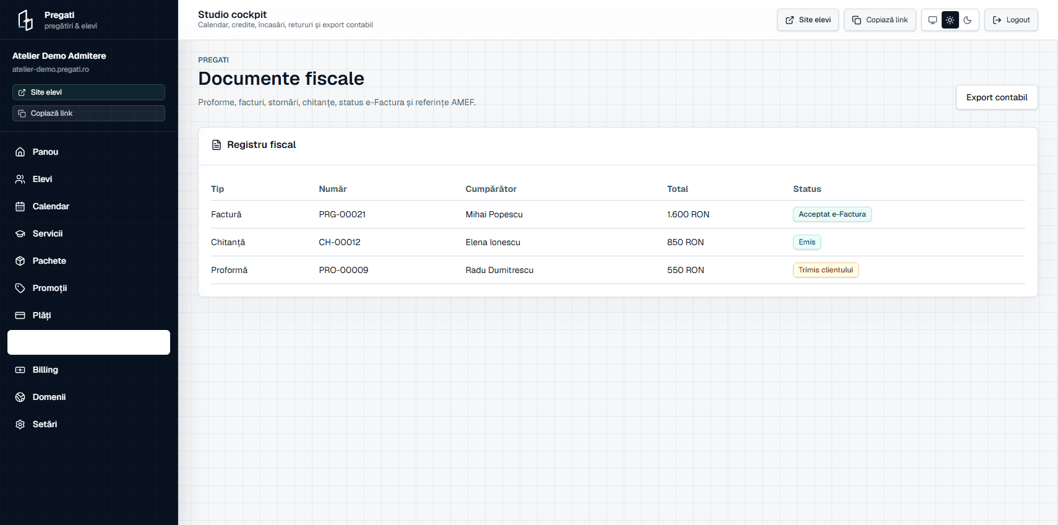Select proforma number PRO-00009
Viewport: 1058px width, 525px height.
[343, 270]
